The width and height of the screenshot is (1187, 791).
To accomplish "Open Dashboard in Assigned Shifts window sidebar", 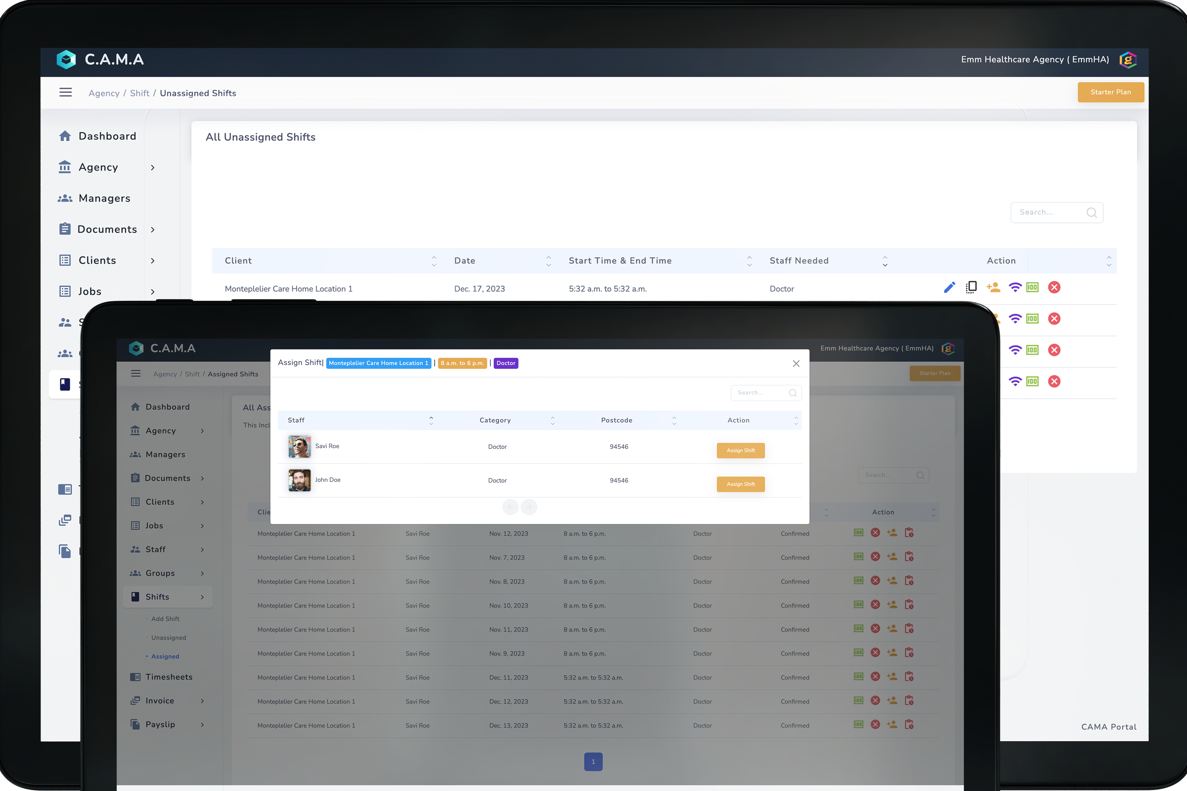I will click(x=160, y=407).
